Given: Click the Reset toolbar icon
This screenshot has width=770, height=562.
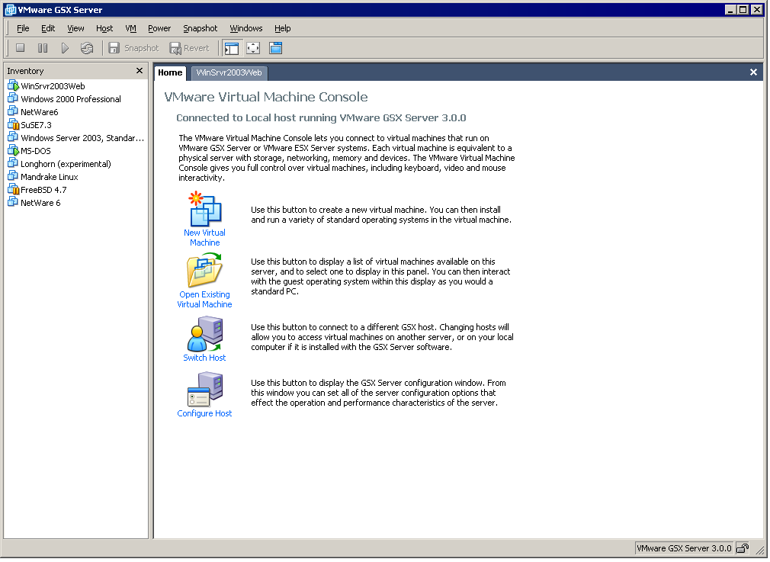Looking at the screenshot, I should 87,48.
